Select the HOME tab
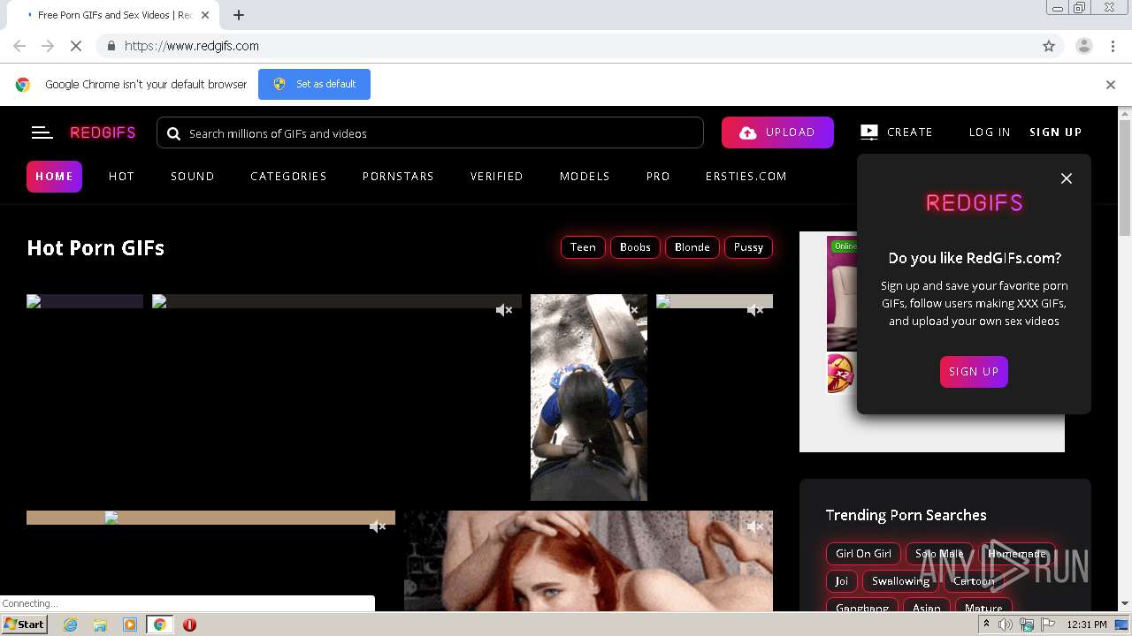The image size is (1132, 636). [54, 177]
